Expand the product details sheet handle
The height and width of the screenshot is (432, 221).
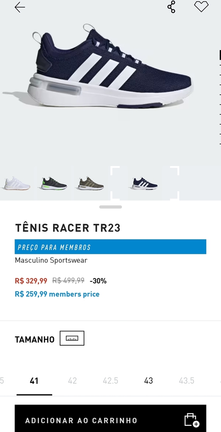coord(110,207)
